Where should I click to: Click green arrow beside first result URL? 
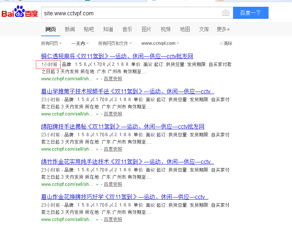coord(97,79)
